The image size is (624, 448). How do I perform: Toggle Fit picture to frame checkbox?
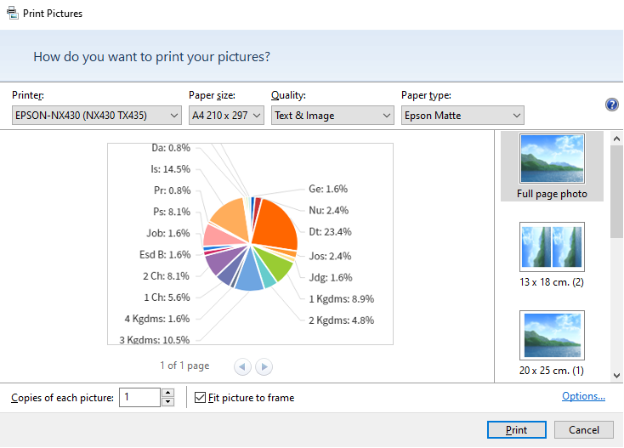[200, 398]
